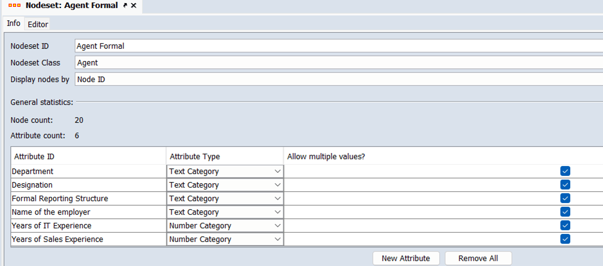Viewport: 603px width, 266px height.
Task: Toggle multiple values checkbox for Designation
Action: pos(565,185)
